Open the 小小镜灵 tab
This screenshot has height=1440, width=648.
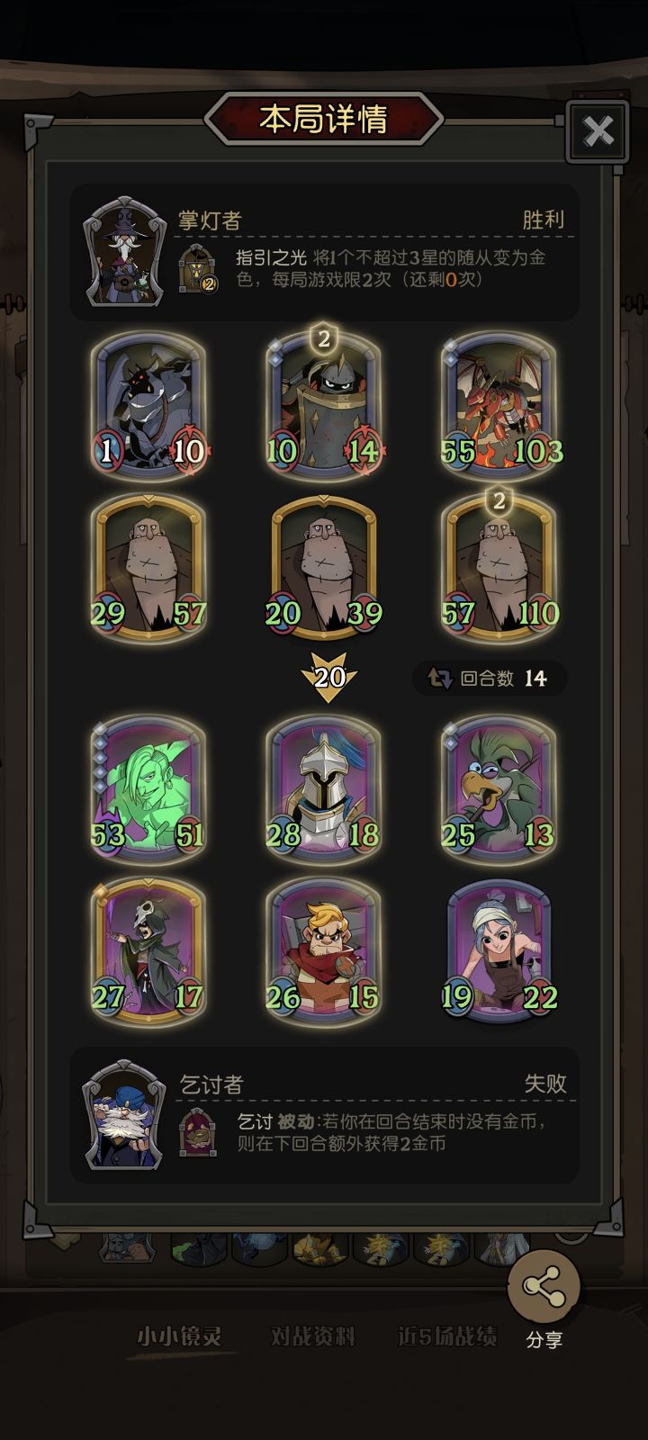pyautogui.click(x=179, y=1336)
